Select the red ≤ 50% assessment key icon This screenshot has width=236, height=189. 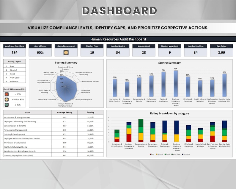(7, 94)
